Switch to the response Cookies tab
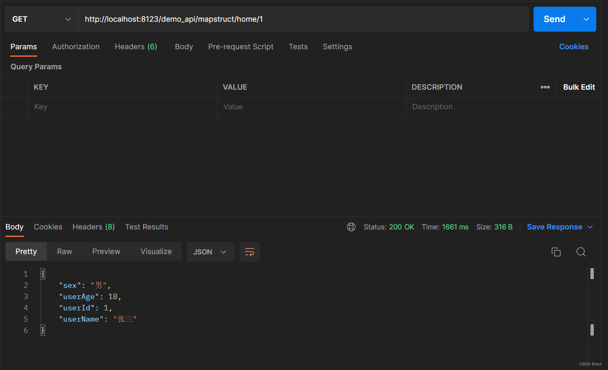608x370 pixels. tap(48, 227)
